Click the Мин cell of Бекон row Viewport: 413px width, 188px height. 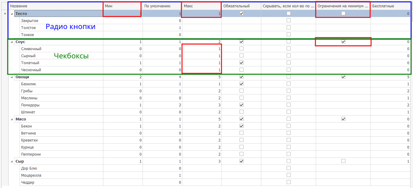(123, 126)
